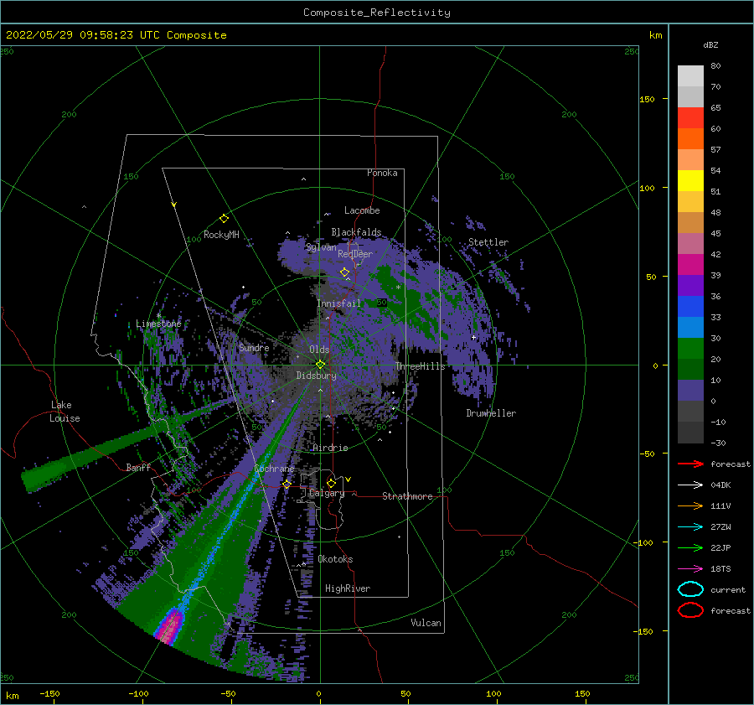Click the Lake Louise label
This screenshot has height=705, width=754.
point(65,412)
